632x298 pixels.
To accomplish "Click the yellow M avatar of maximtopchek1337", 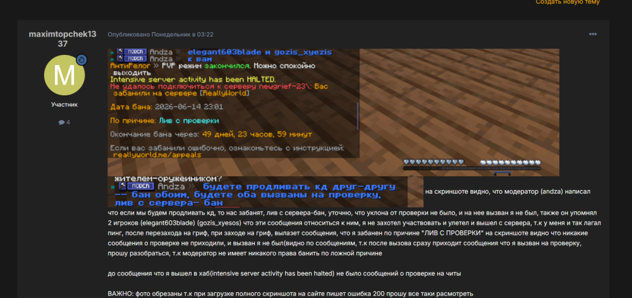I will pyautogui.click(x=64, y=75).
